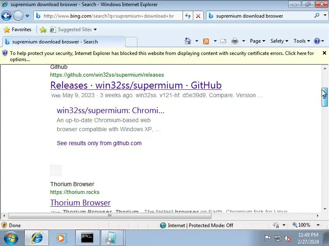
Task: Click the Print icon
Action: click(235, 41)
